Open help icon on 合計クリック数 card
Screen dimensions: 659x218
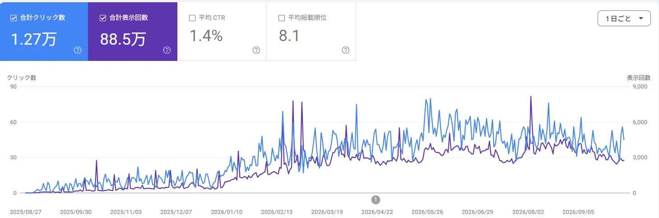(78, 50)
